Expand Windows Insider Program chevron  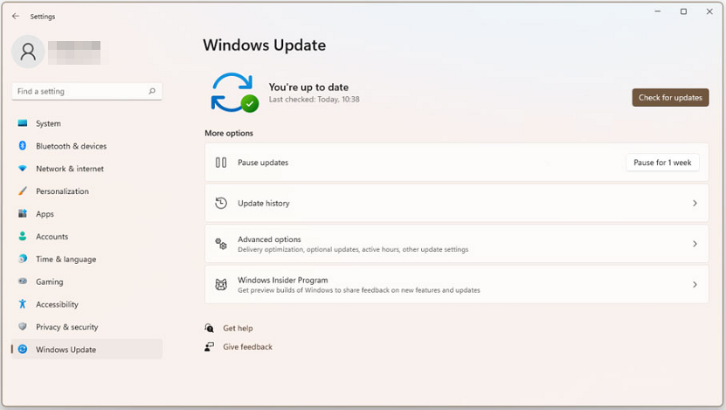[x=695, y=284]
